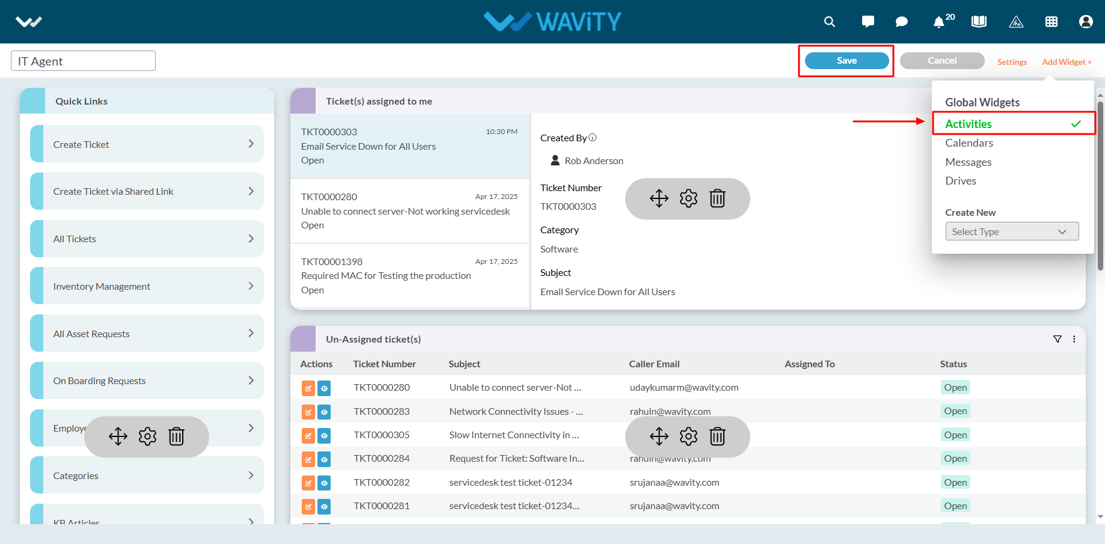Expand the Inventory Management chevron
1105x544 pixels.
tap(251, 286)
